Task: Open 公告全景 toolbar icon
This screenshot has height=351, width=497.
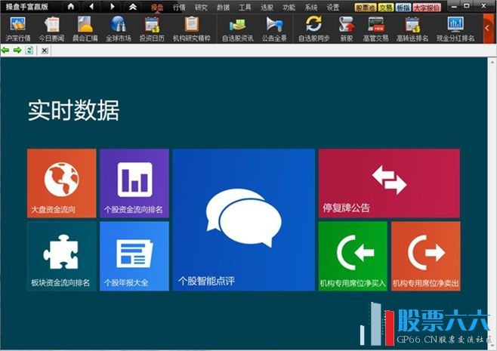Action: point(273,29)
